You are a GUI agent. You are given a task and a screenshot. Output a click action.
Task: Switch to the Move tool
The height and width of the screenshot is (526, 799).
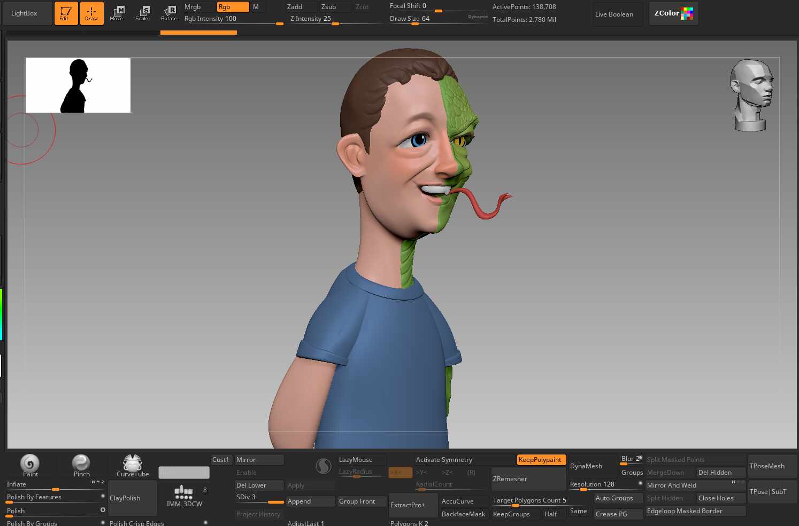click(117, 13)
